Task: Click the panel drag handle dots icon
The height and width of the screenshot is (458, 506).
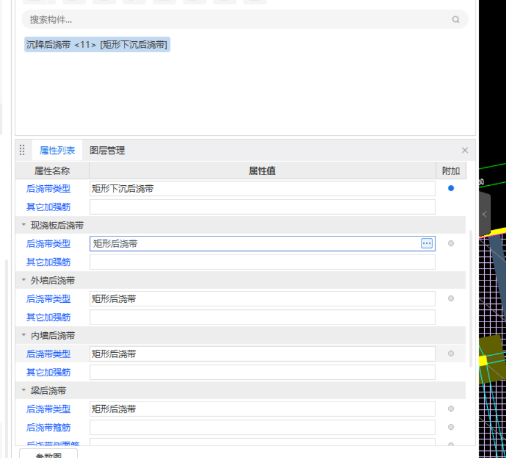Action: coord(22,150)
